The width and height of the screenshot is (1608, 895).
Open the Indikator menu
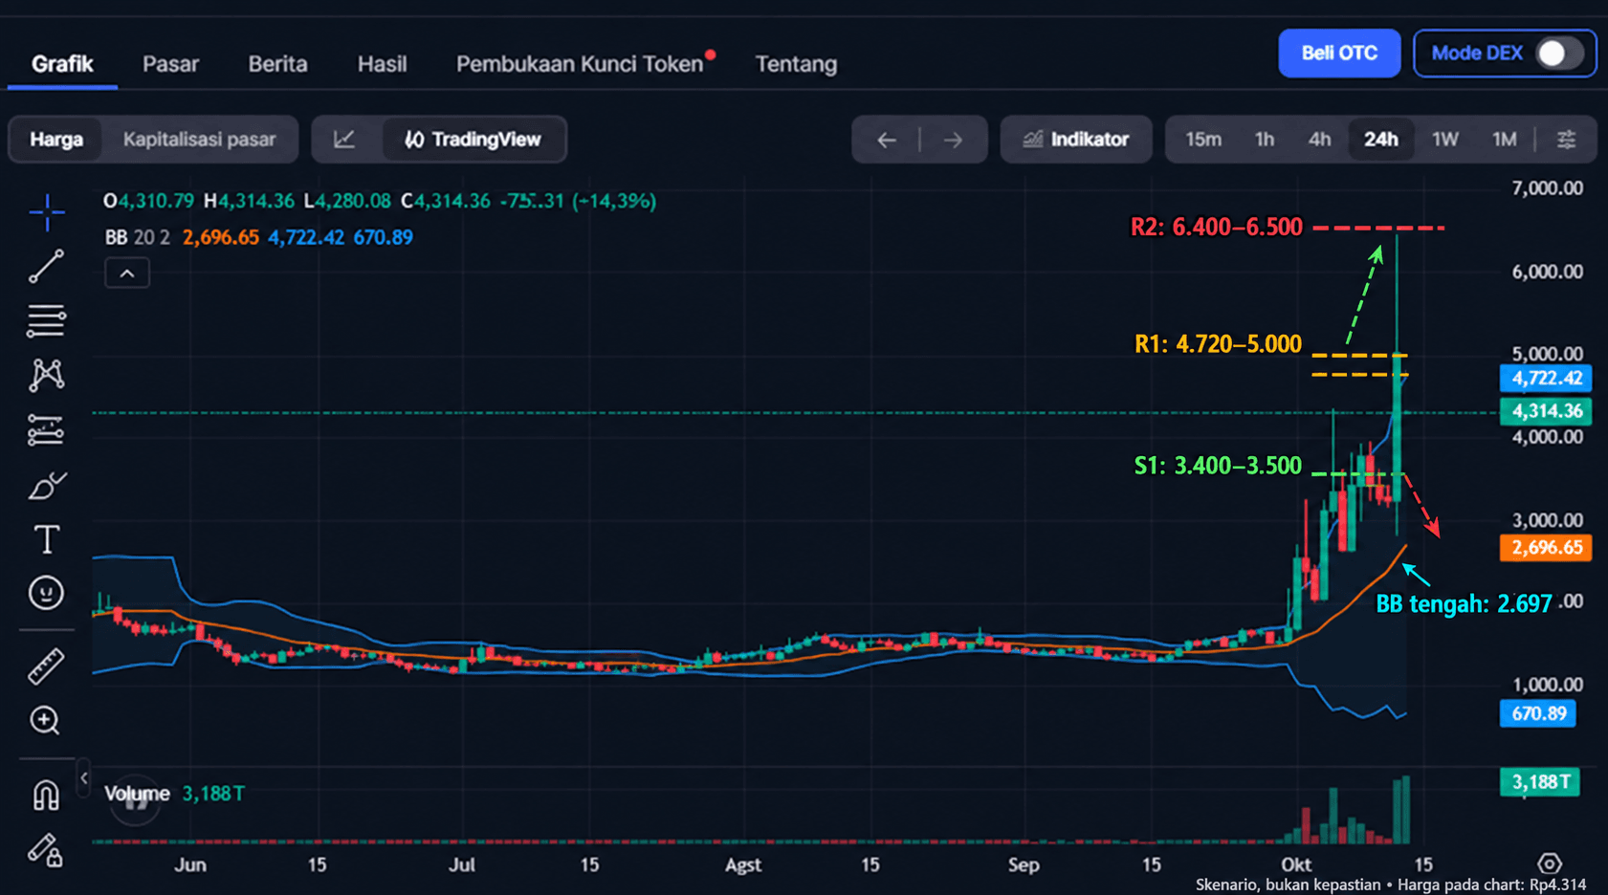pyautogui.click(x=1076, y=140)
